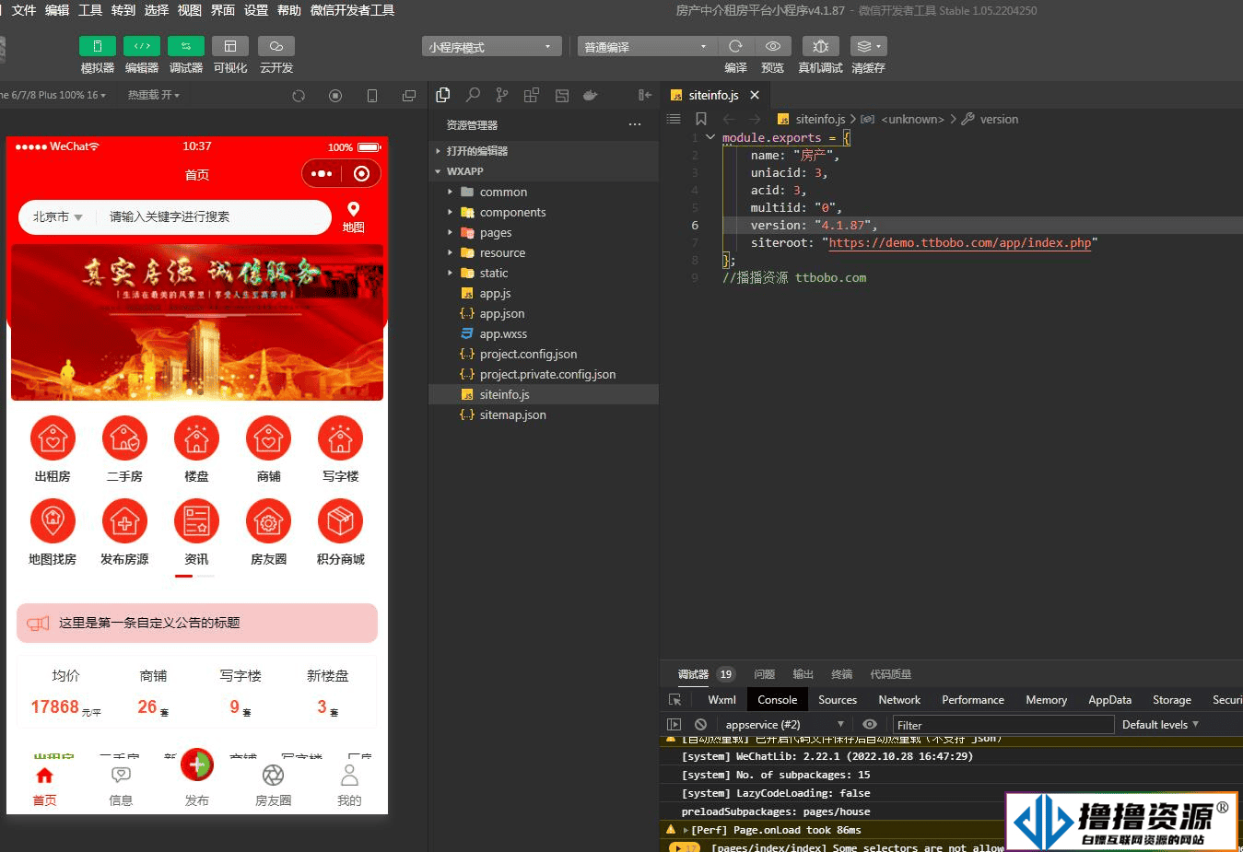Switch to the Console tab

click(x=777, y=700)
